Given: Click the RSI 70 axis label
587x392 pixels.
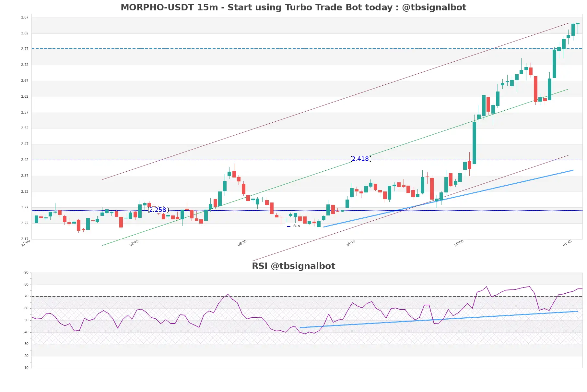Looking at the screenshot, I should [x=26, y=296].
